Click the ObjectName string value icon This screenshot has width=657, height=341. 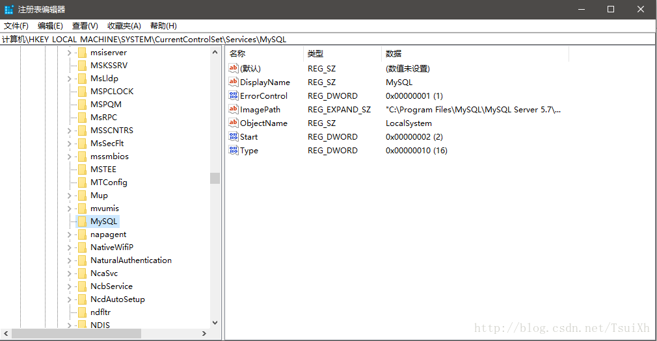click(x=234, y=123)
